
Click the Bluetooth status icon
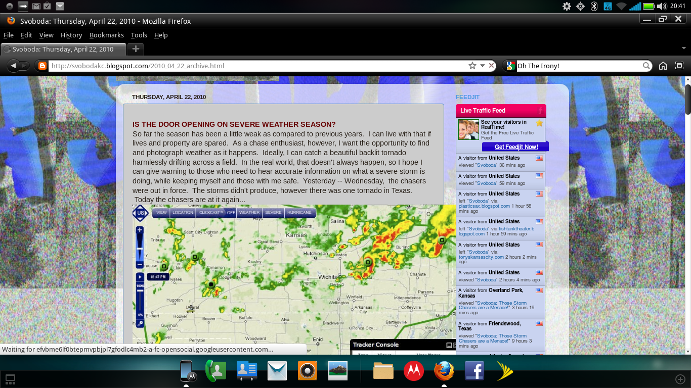click(594, 6)
